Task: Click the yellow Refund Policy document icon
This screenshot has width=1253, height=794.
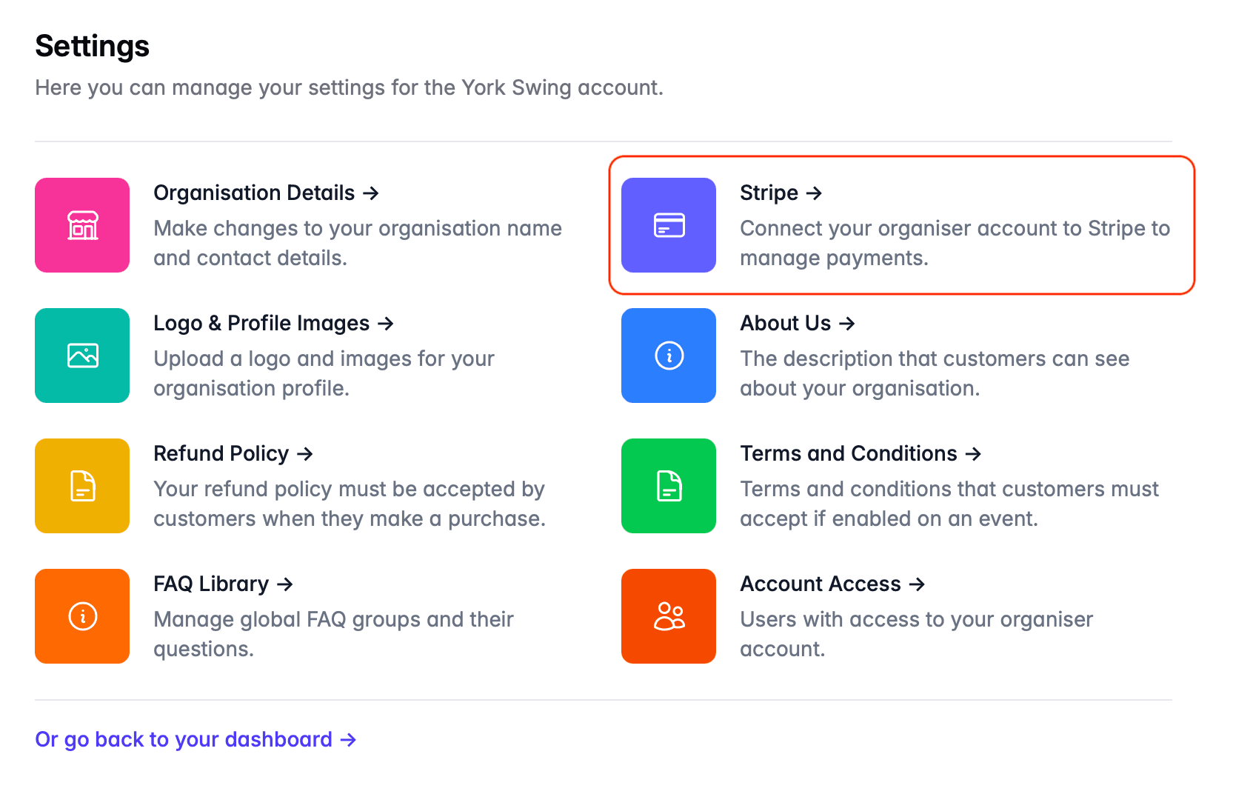Action: pyautogui.click(x=82, y=486)
